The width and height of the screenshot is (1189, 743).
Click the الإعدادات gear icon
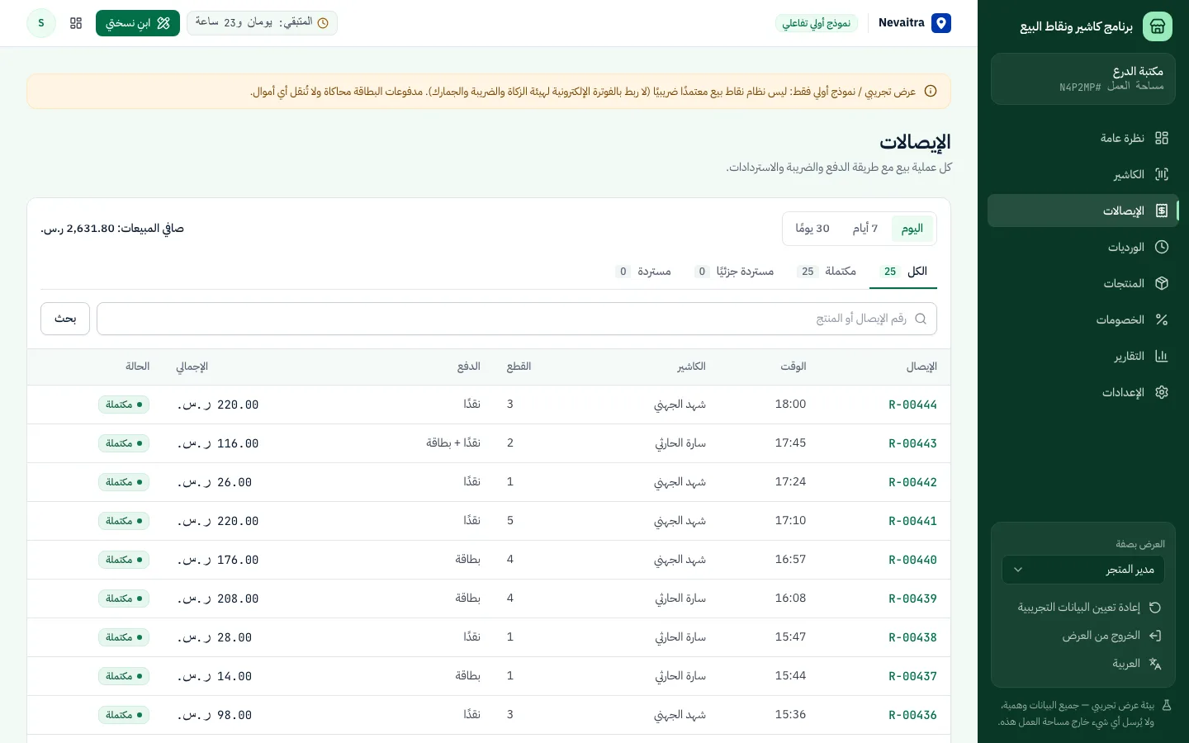click(1162, 392)
